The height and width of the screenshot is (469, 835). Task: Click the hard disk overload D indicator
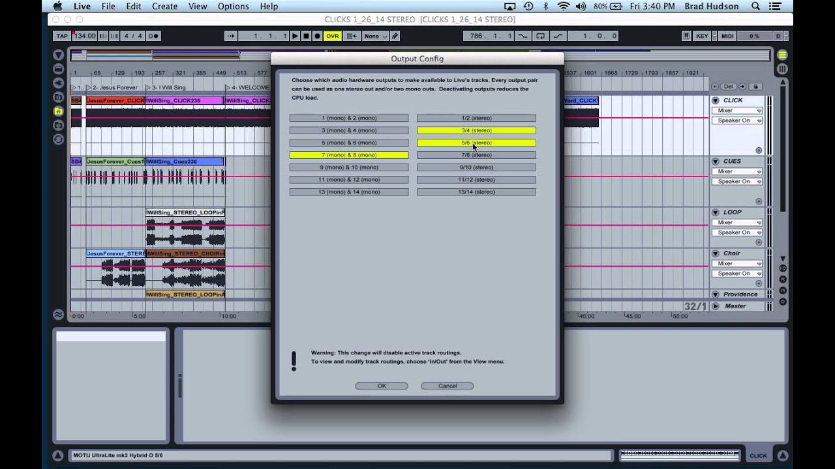pos(778,36)
